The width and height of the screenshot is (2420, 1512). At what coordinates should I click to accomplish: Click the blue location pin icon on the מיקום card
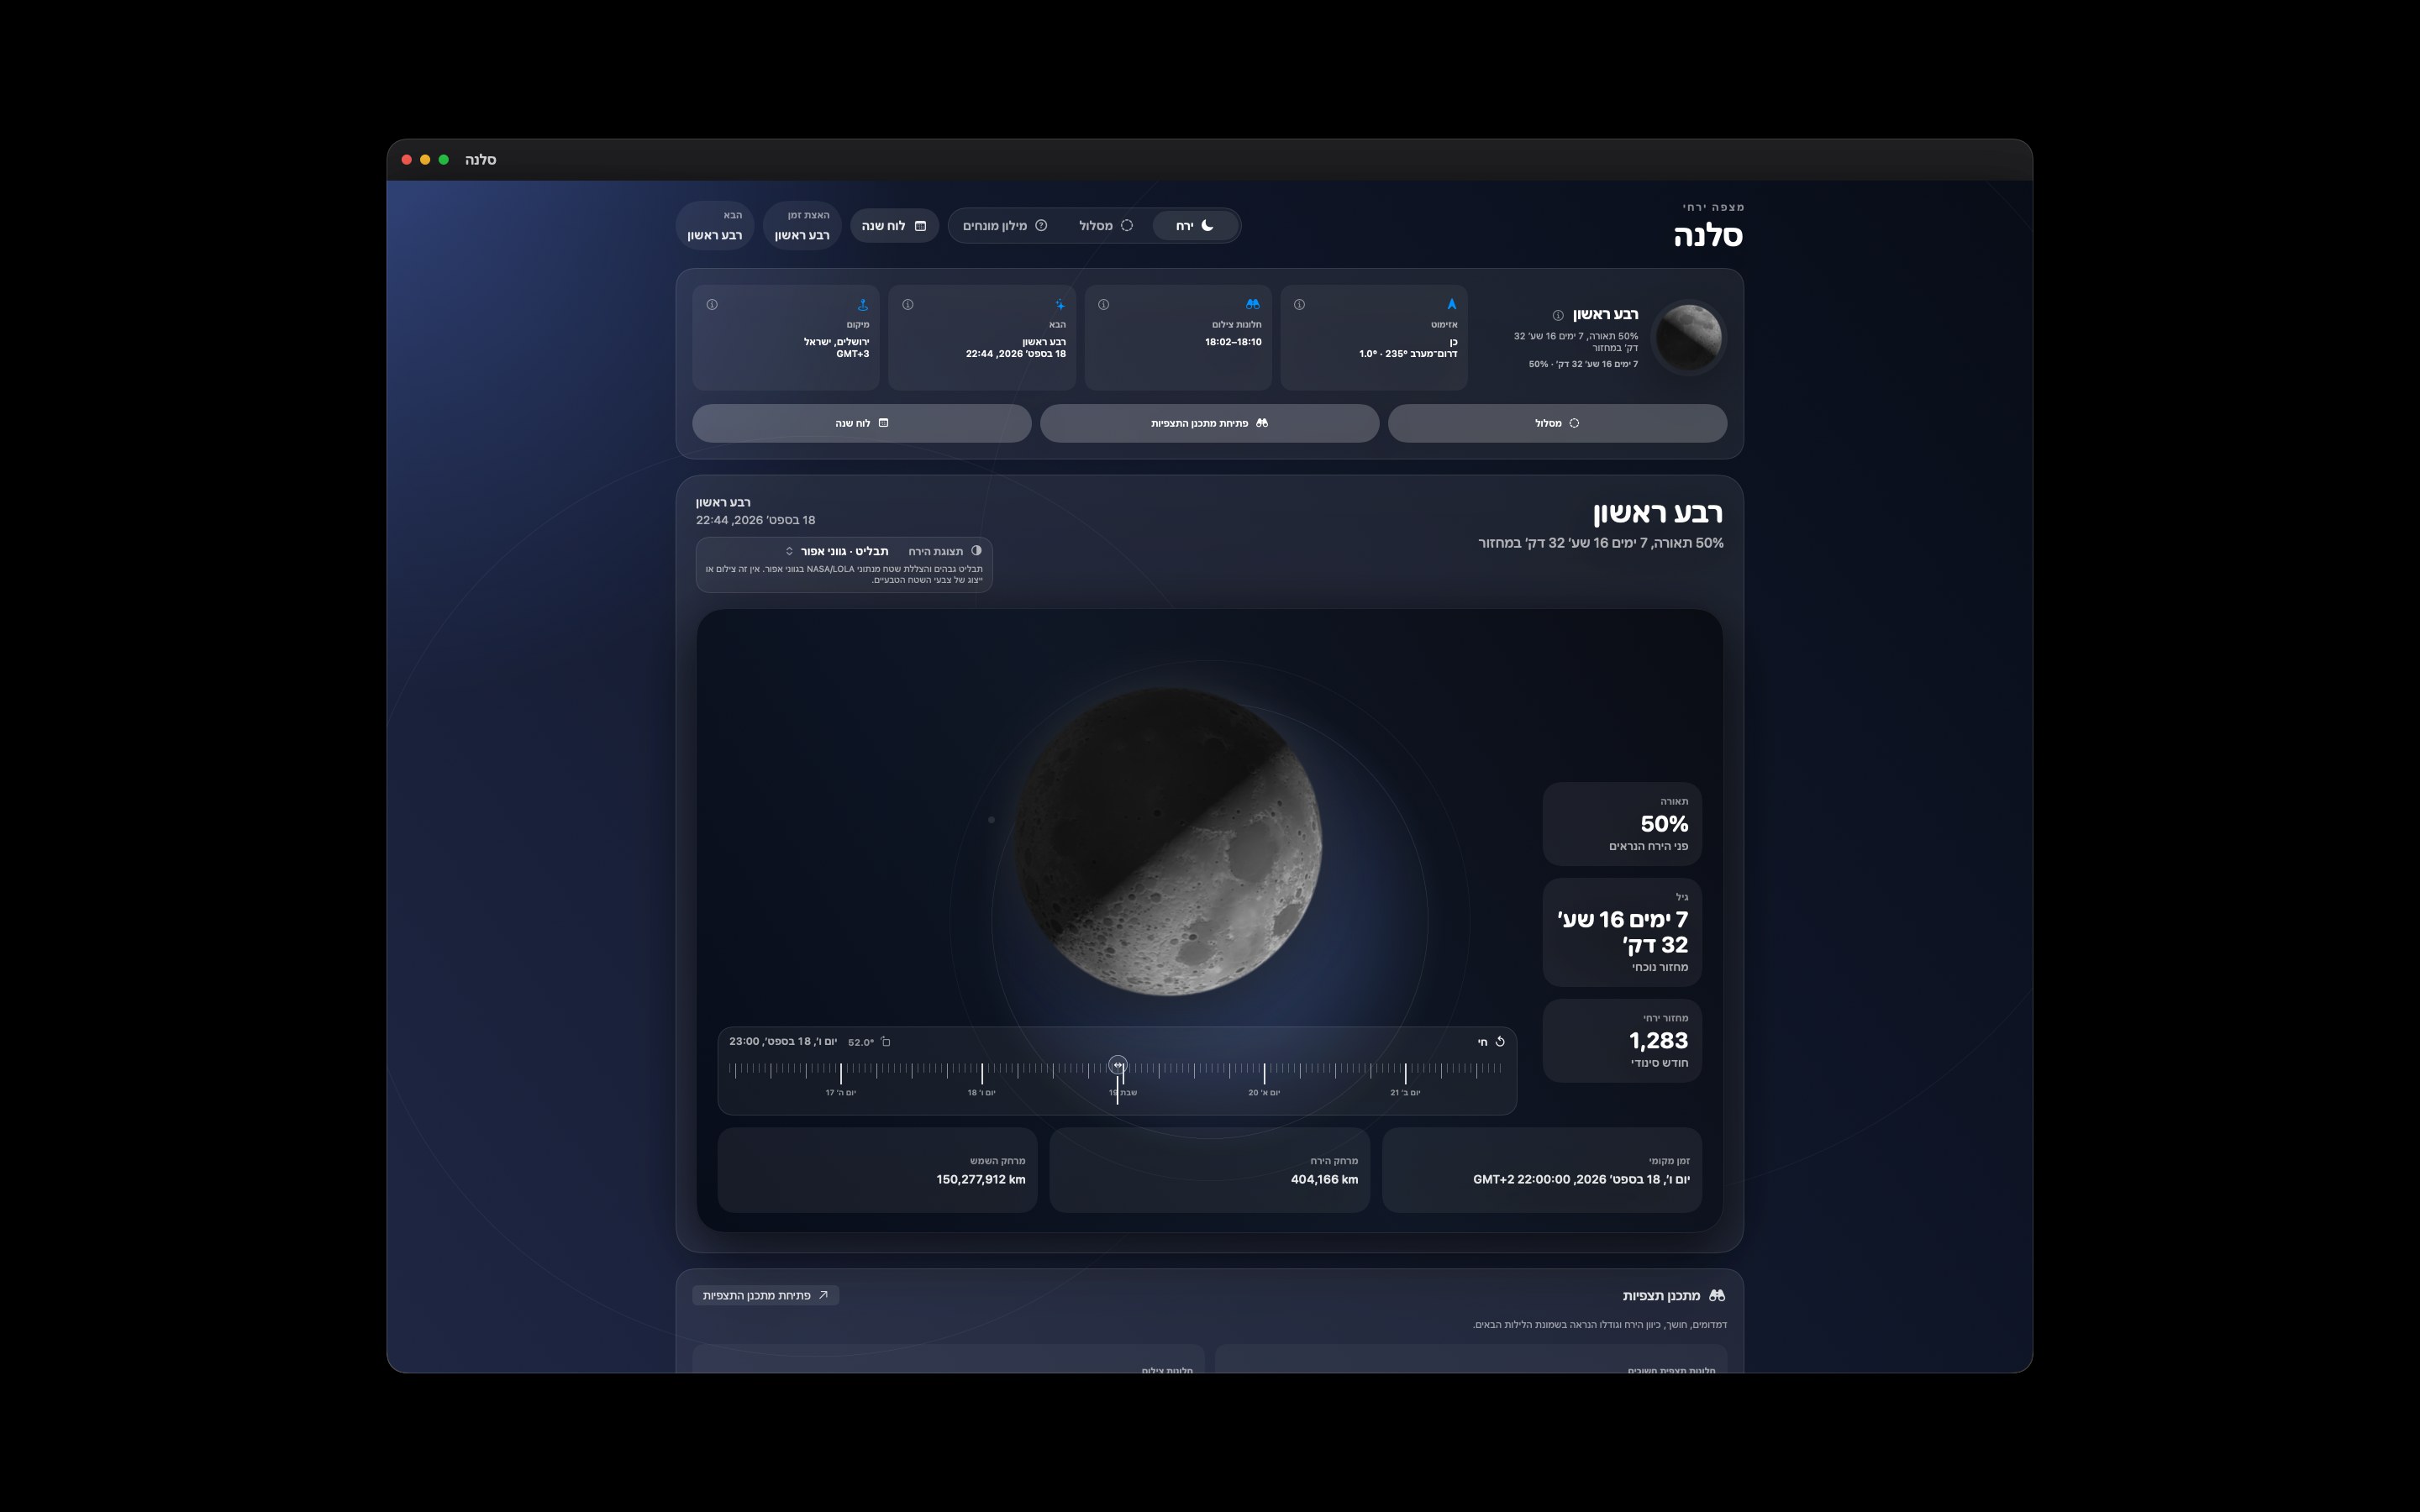point(863,304)
